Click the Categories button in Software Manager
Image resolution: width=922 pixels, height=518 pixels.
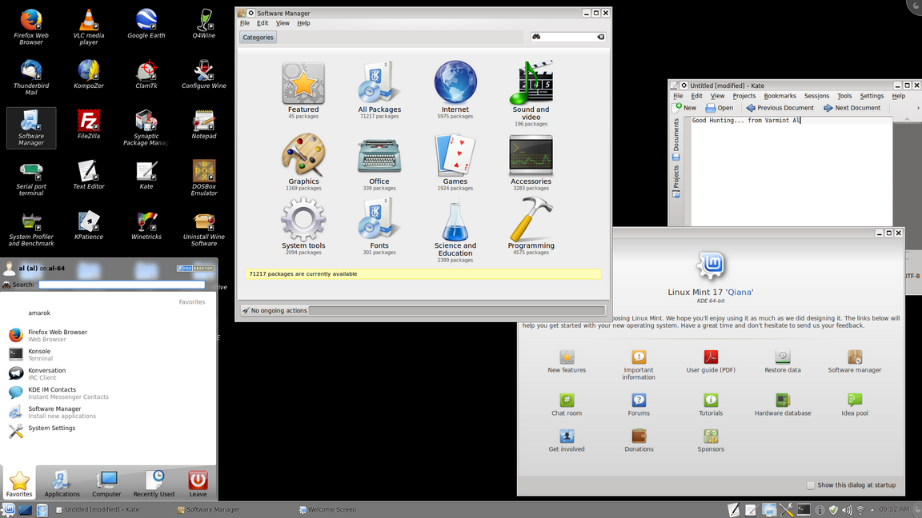coord(259,37)
